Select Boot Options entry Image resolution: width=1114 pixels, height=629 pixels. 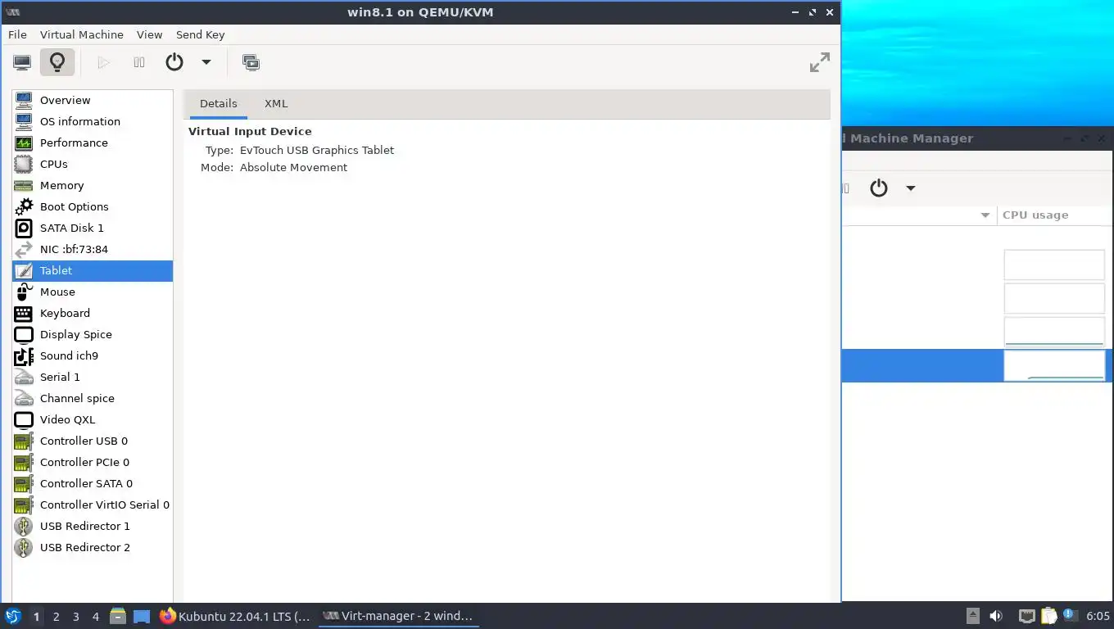(x=93, y=206)
